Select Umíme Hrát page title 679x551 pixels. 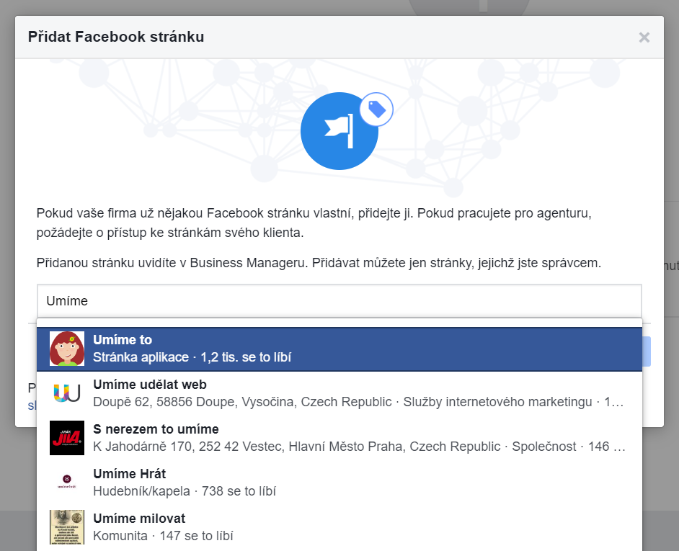pyautogui.click(x=130, y=474)
